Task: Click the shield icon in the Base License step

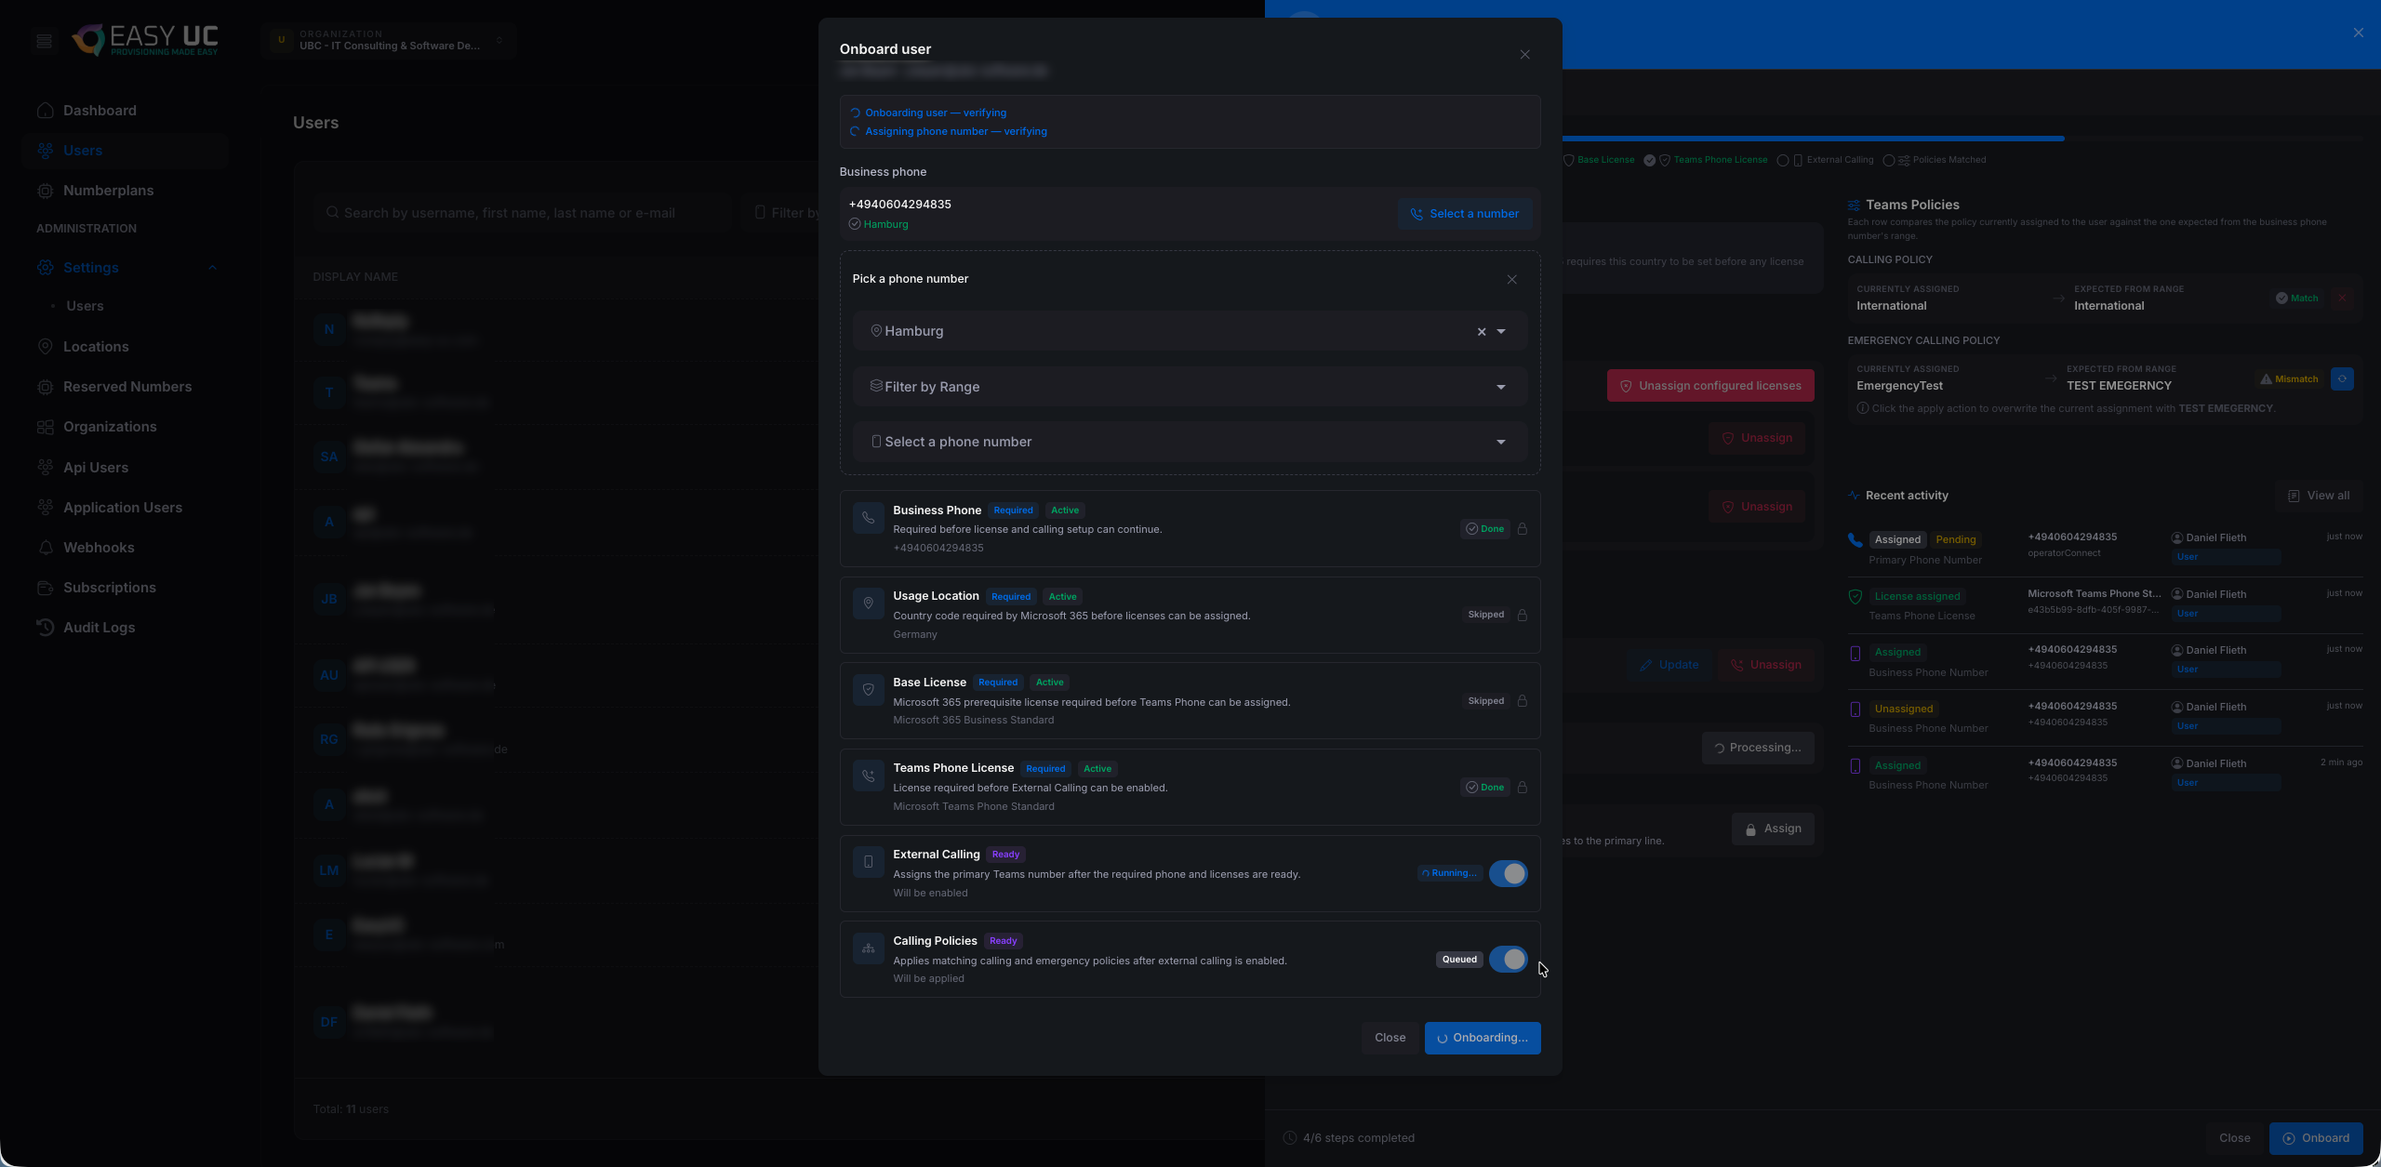Action: click(868, 690)
